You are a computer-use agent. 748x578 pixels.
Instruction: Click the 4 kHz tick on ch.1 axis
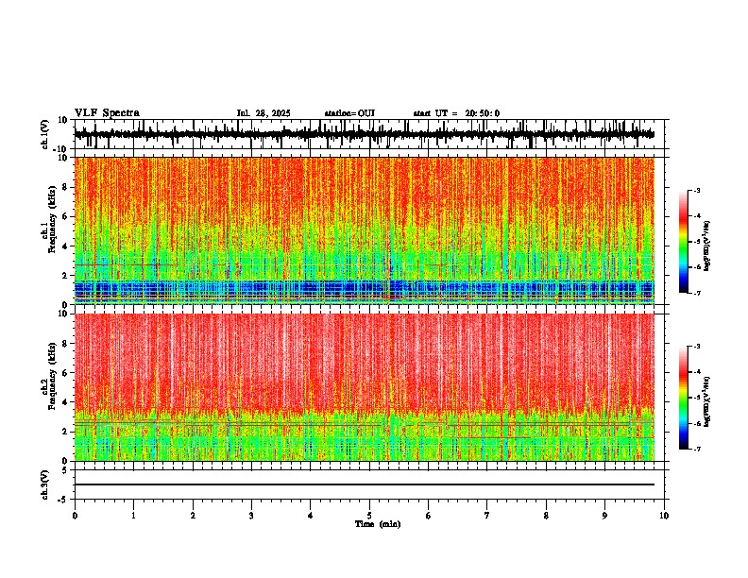tap(66, 246)
